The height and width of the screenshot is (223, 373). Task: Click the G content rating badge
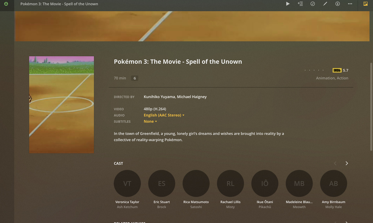click(135, 78)
